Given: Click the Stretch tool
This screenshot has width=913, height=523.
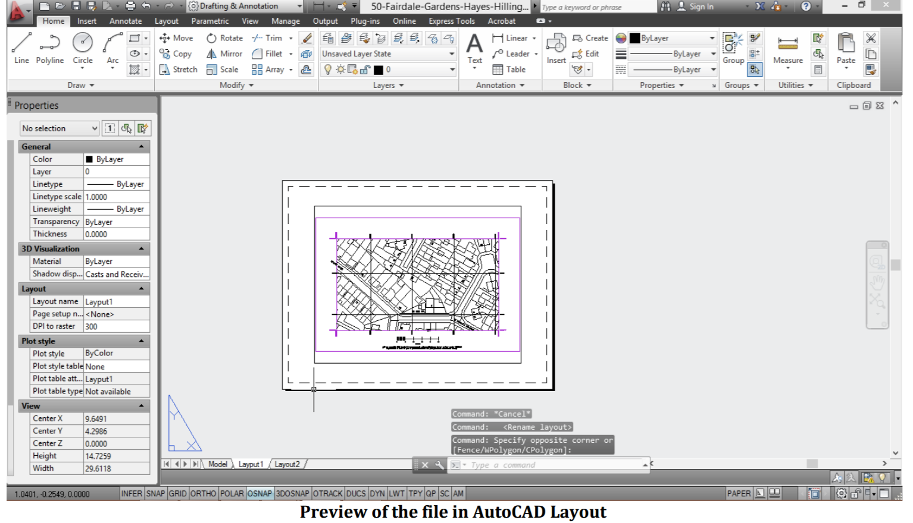Looking at the screenshot, I should 178,69.
